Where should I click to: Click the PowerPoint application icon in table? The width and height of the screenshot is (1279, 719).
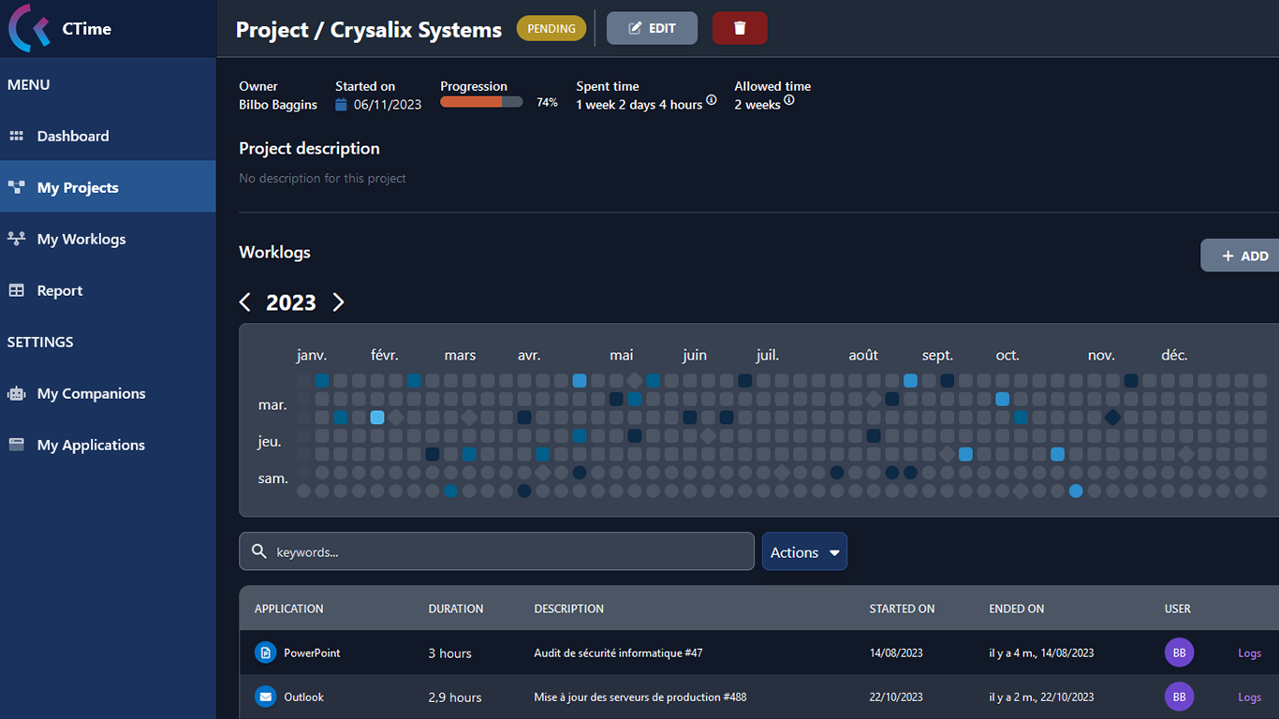pos(266,653)
